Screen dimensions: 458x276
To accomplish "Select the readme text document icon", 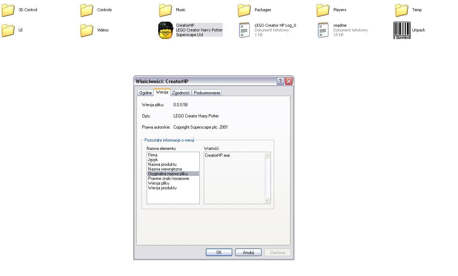I will click(323, 30).
